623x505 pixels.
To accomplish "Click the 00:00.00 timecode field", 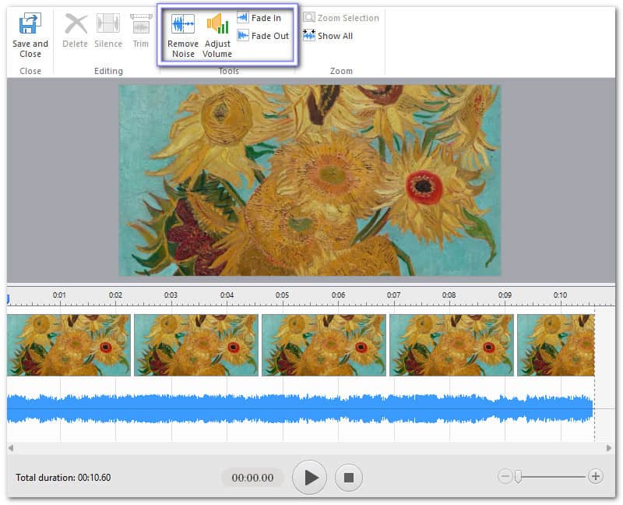I will click(x=253, y=478).
